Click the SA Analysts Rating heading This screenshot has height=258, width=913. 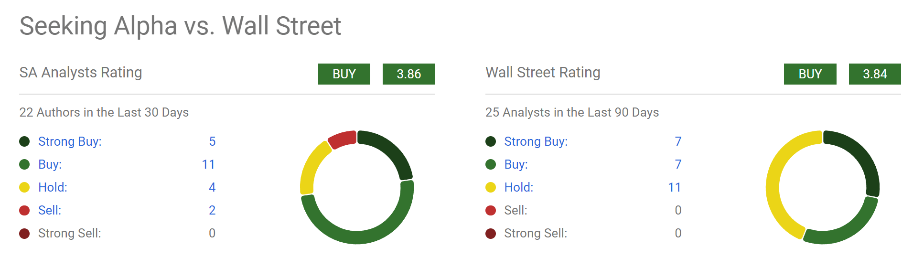[81, 73]
